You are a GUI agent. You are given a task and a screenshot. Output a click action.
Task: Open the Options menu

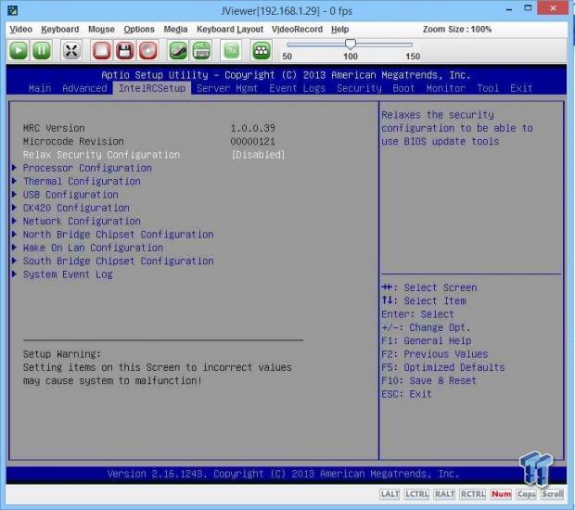tap(139, 29)
